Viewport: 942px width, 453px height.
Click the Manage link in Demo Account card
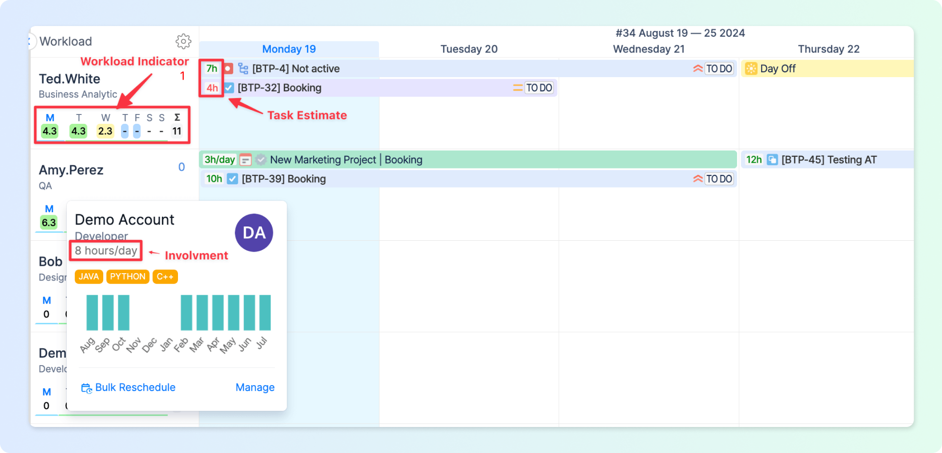[x=255, y=388]
